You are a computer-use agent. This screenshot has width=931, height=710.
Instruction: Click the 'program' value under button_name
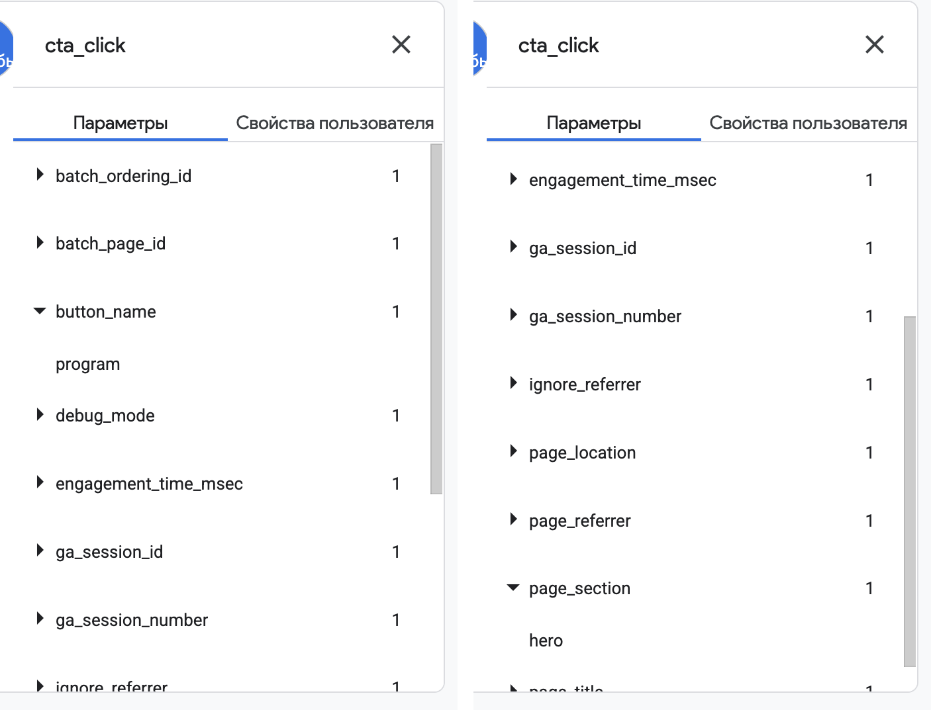pos(88,365)
